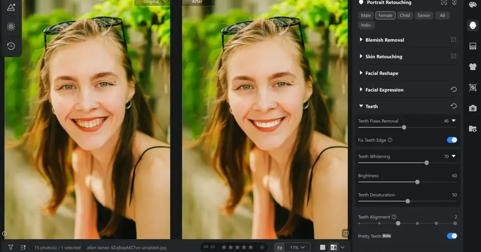Click the color label dot after the stars
The height and width of the screenshot is (252, 481).
[x=262, y=248]
